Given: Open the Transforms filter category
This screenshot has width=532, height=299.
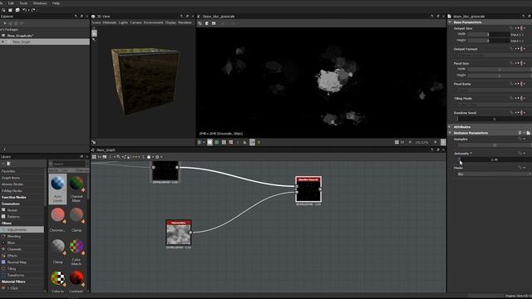Looking at the screenshot, I should 16,275.
